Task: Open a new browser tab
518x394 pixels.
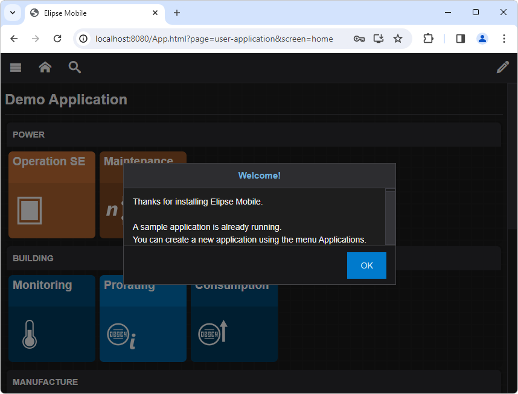Action: (177, 13)
